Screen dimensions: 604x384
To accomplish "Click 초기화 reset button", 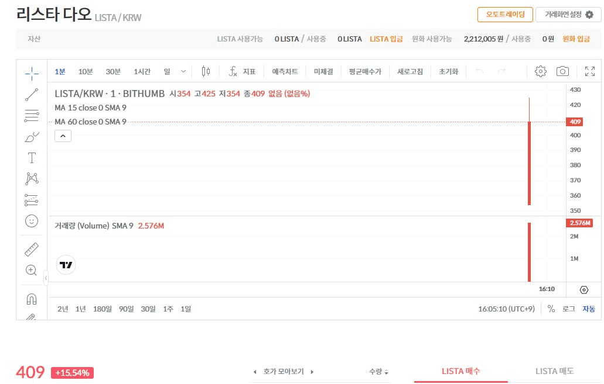I will (x=448, y=71).
